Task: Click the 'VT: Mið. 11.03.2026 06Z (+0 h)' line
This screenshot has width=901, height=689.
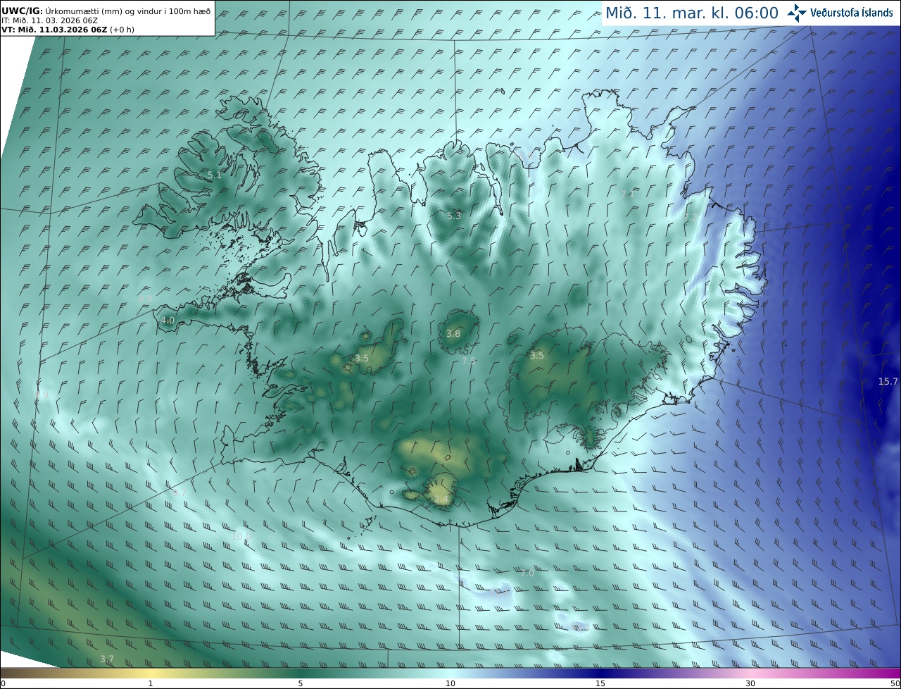Action: click(x=68, y=30)
